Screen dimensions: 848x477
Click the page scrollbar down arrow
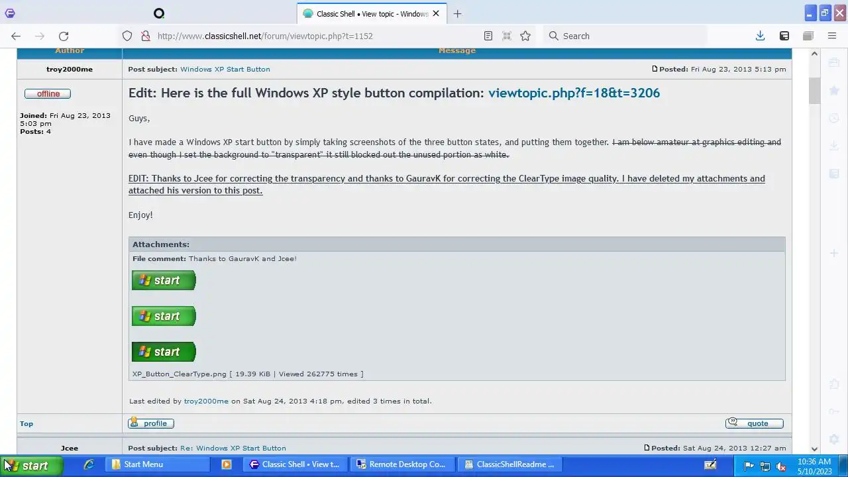tap(815, 449)
